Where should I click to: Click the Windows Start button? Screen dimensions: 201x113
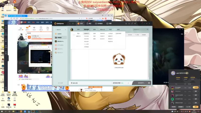click(x=2, y=111)
